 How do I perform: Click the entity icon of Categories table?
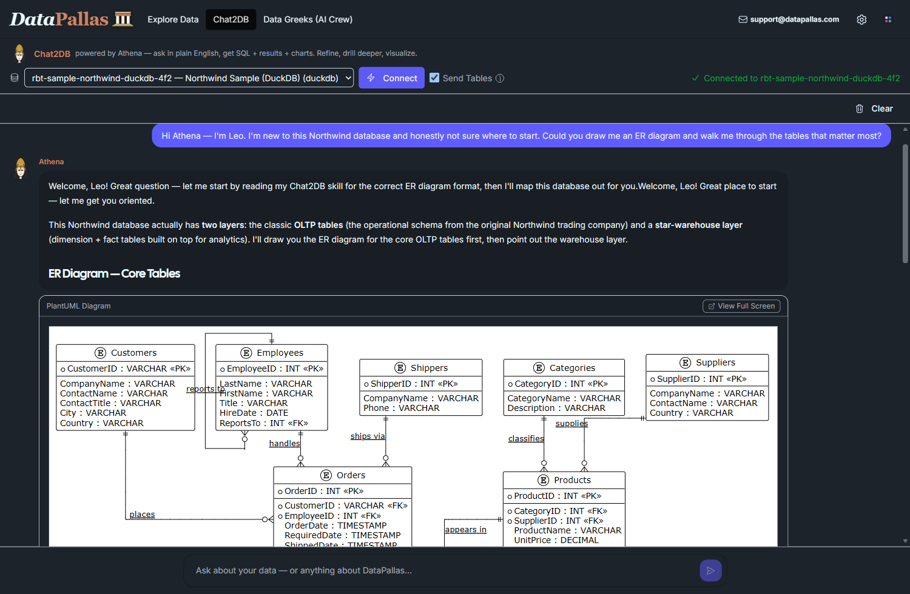(x=539, y=368)
